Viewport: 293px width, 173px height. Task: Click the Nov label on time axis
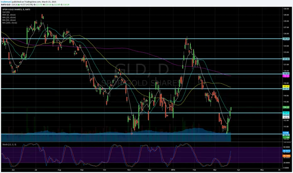[x=129, y=170]
